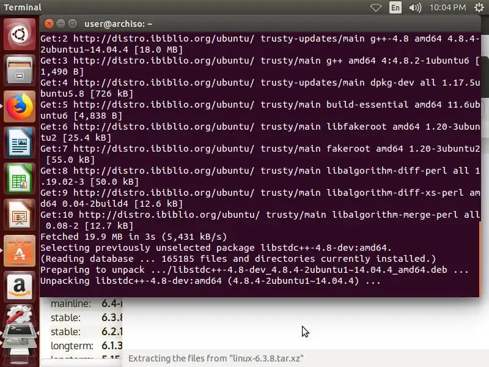The width and height of the screenshot is (489, 367).
Task: Click the 'Selecting previously unselected package' line
Action: tap(216, 248)
